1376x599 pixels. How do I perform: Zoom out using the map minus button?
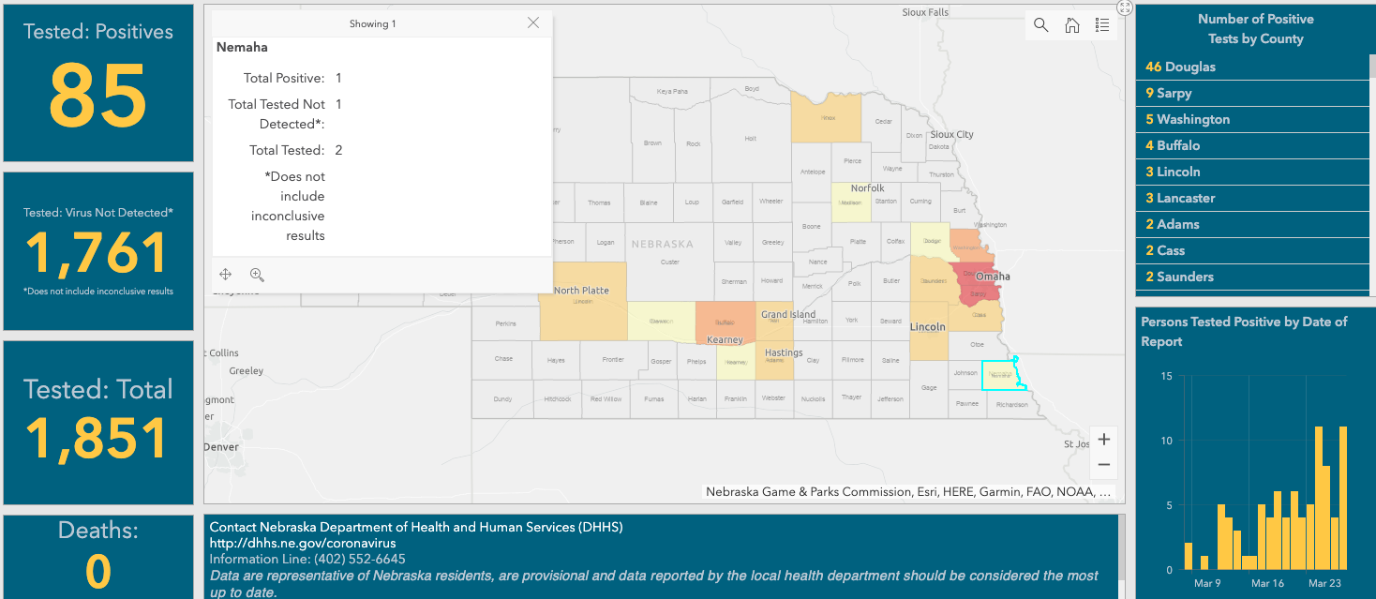coord(1103,464)
